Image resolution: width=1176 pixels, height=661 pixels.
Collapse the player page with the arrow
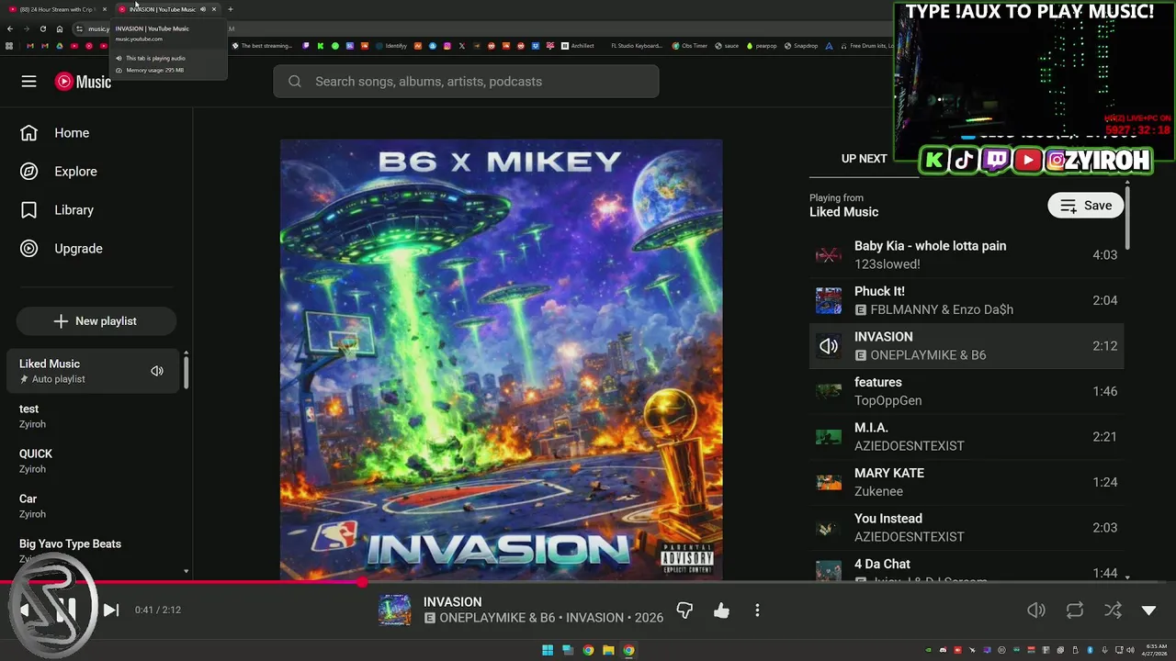[x=1148, y=611]
